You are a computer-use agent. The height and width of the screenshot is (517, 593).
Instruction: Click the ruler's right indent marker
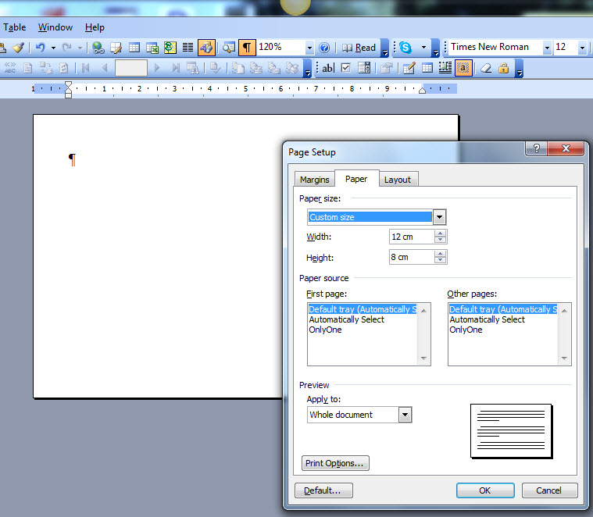423,90
